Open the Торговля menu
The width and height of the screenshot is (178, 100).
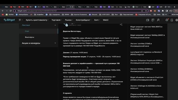coord(56,20)
